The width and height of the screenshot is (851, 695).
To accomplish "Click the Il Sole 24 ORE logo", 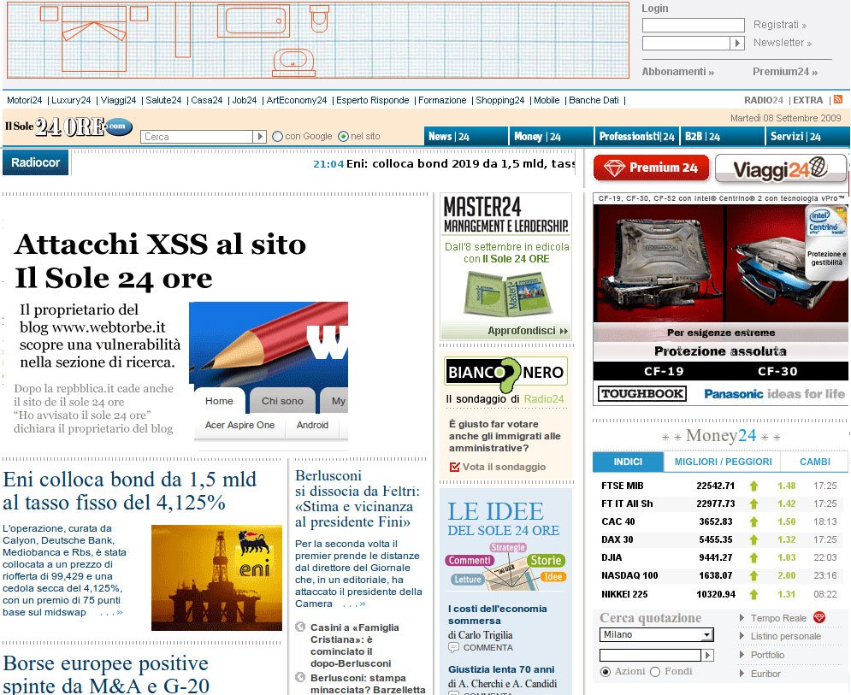I will point(68,127).
